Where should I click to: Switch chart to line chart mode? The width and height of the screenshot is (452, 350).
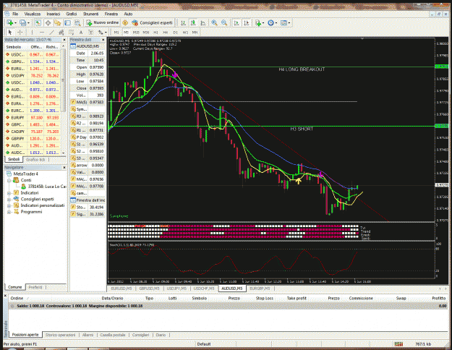point(203,22)
